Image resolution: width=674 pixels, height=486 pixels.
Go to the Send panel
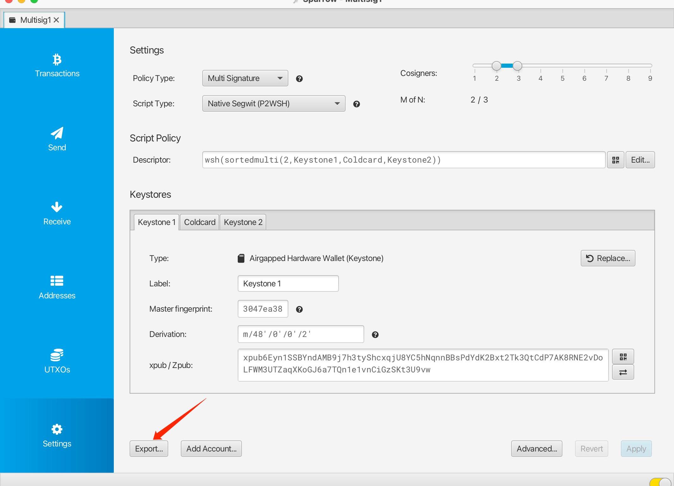57,140
